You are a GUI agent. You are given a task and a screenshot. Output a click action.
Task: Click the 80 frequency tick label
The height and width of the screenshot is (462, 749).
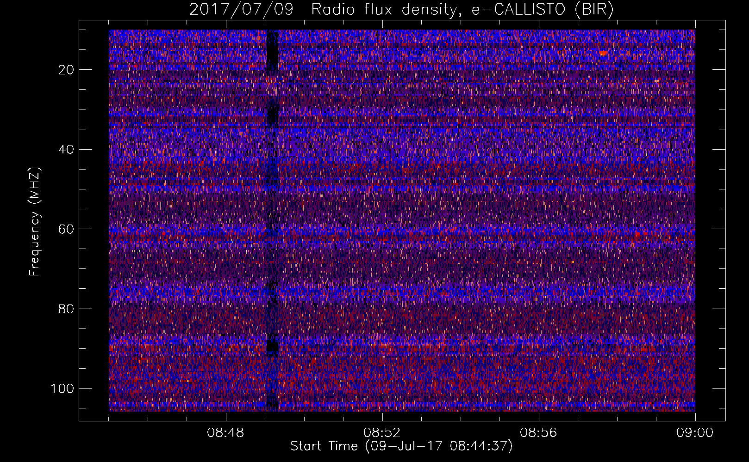pos(66,309)
